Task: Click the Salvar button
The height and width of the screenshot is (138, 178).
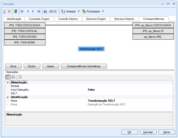Action: pos(167,132)
